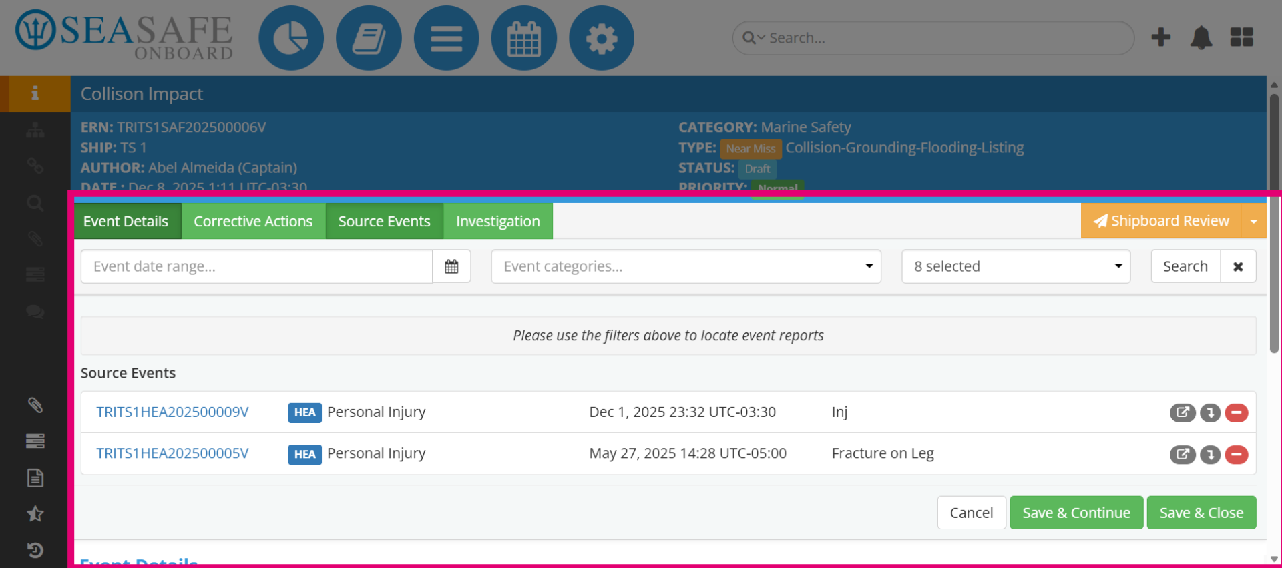
Task: Click the SeaSafe Onboard logo
Action: click(125, 35)
